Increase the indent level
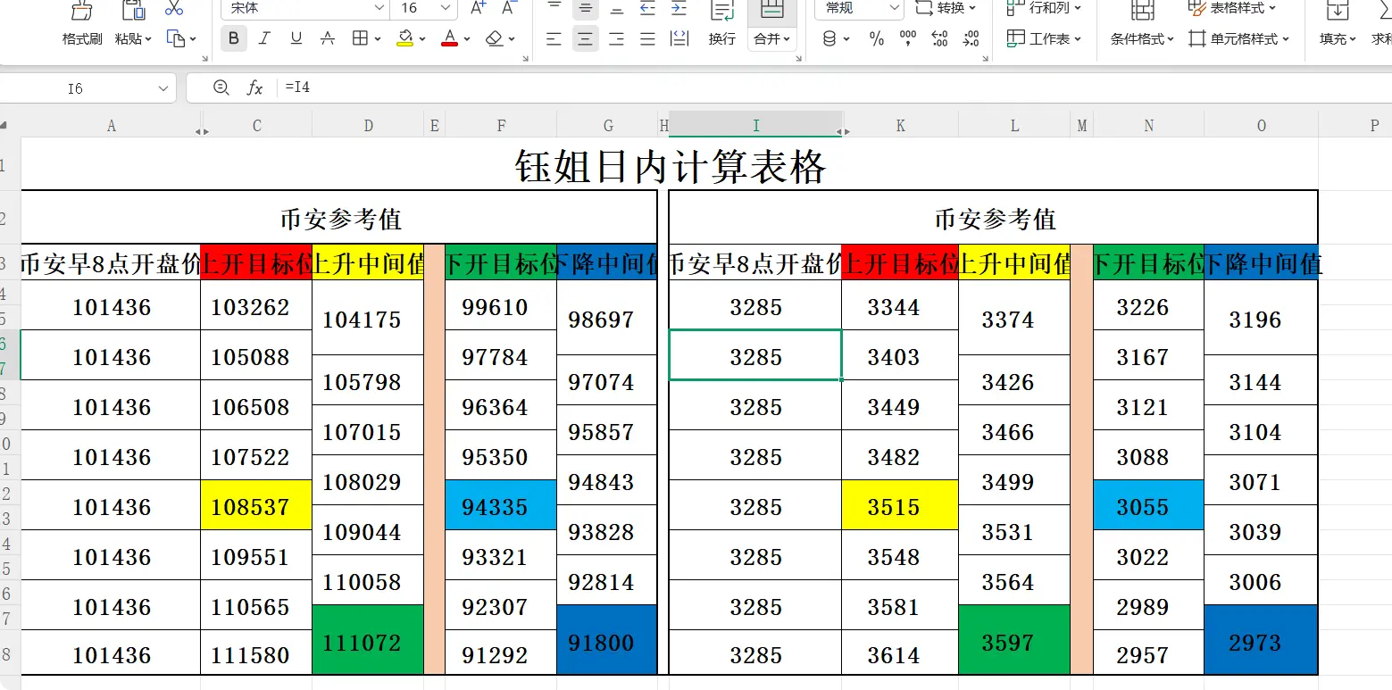 pos(679,8)
